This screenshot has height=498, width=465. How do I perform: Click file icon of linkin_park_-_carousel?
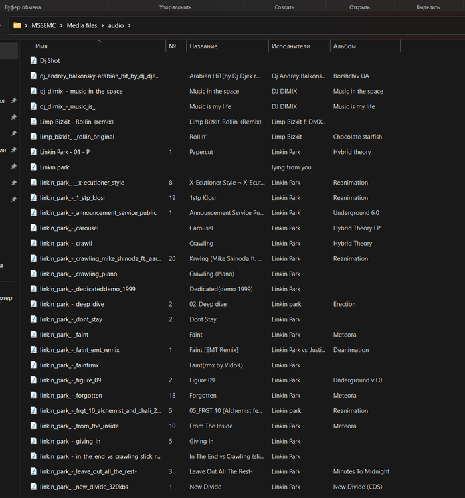pyautogui.click(x=33, y=228)
